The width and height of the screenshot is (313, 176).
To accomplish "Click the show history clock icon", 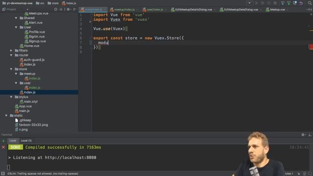I will pos(295,3).
